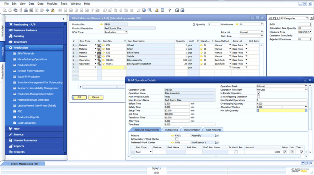The image size is (314, 175).
Task: Click the Filter funnel toolbar icon
Action: pyautogui.click(x=92, y=10)
